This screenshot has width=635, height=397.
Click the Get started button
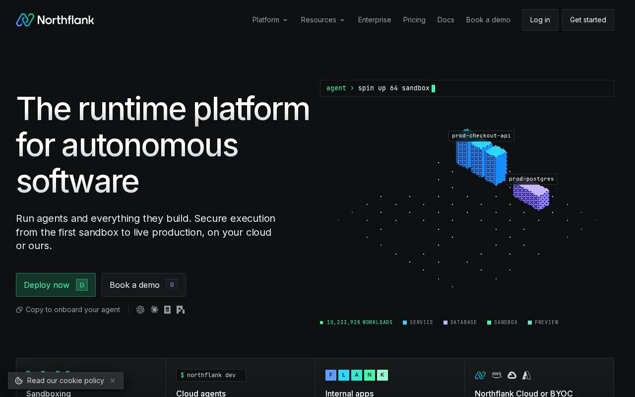pyautogui.click(x=588, y=20)
